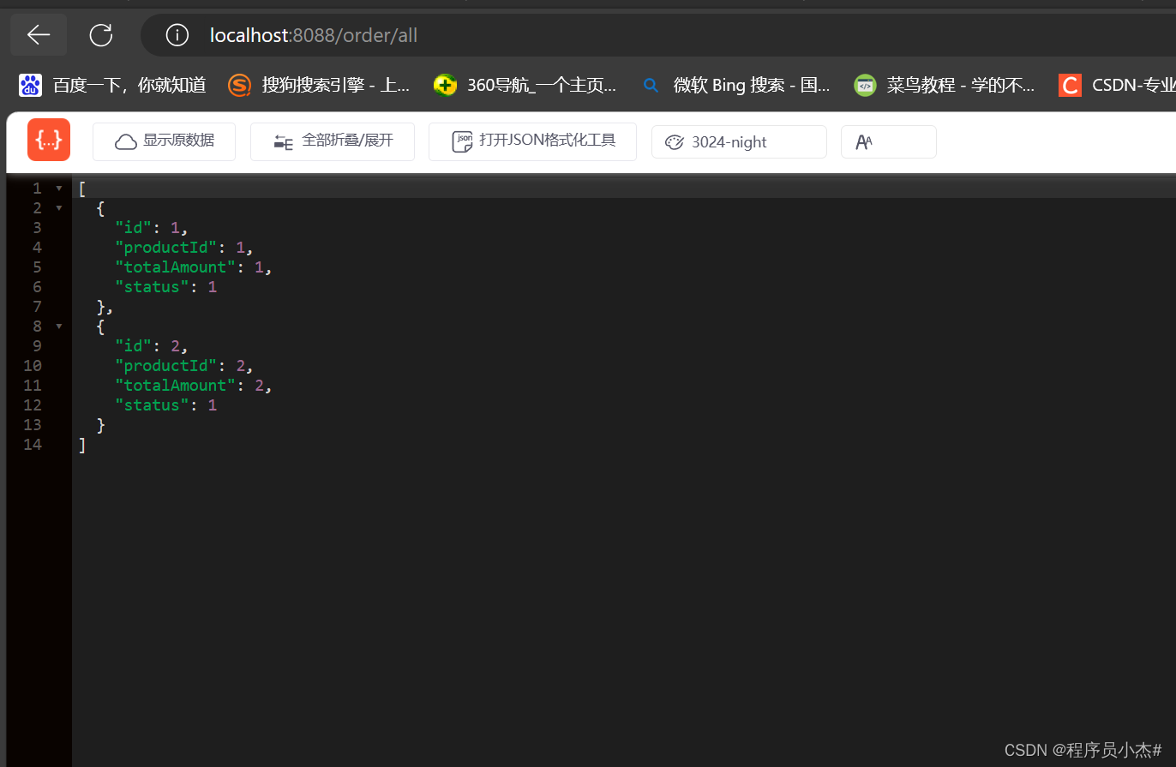Collapse the first object on line 2
Image resolution: width=1176 pixels, height=767 pixels.
click(58, 207)
